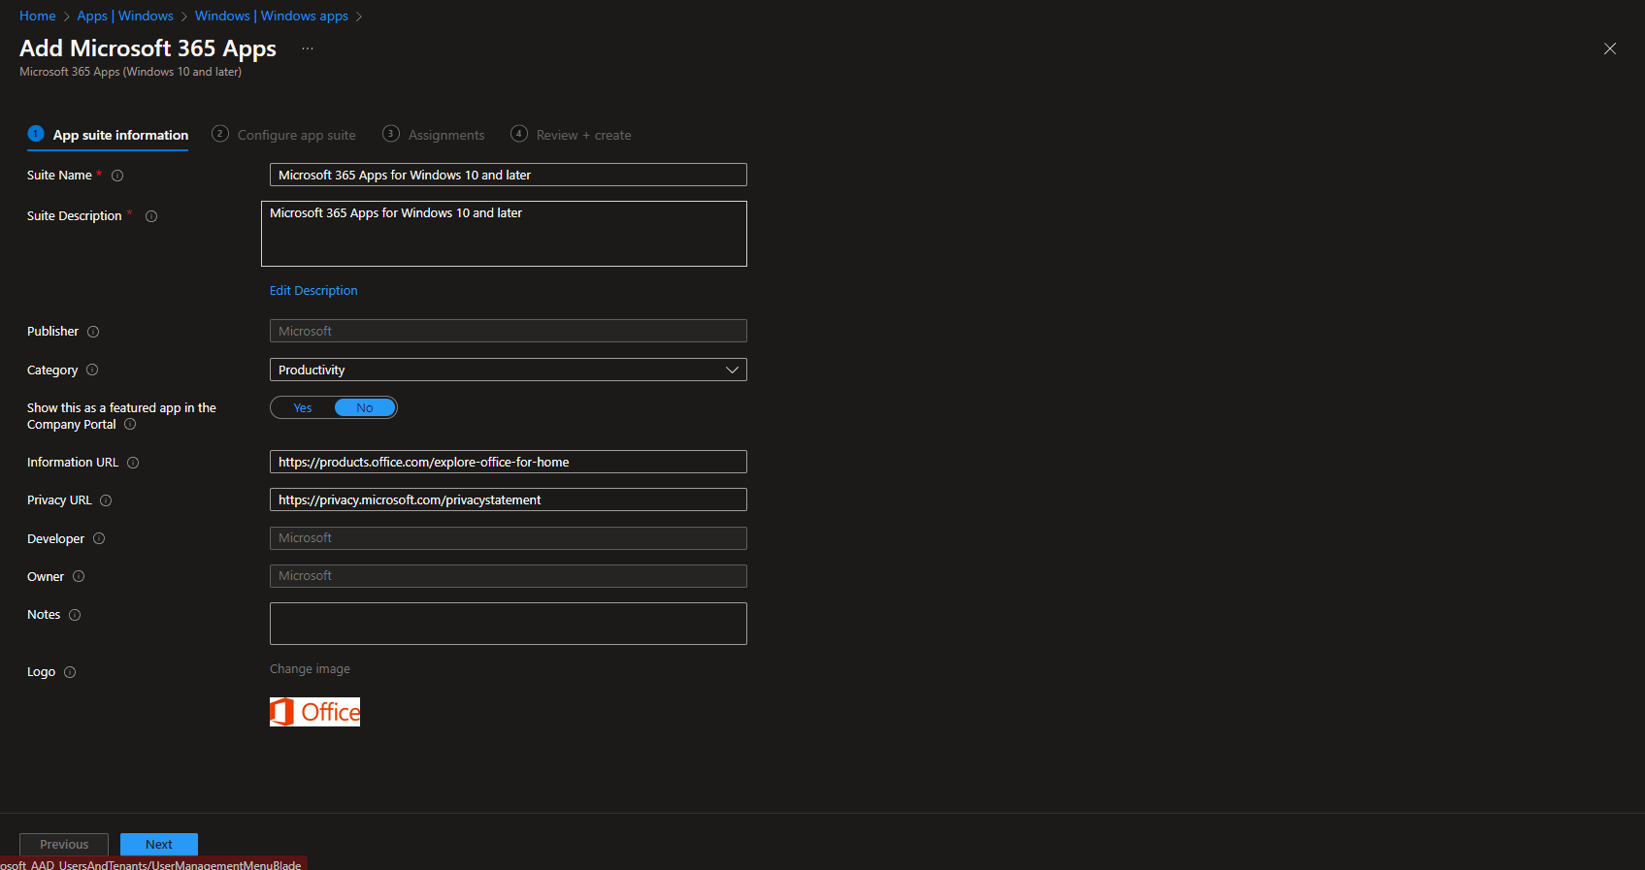Click the Information URL info icon
This screenshot has width=1645, height=870.
133,463
